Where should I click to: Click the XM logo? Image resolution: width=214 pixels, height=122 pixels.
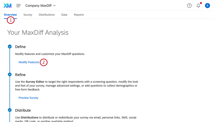pyautogui.click(x=8, y=6)
